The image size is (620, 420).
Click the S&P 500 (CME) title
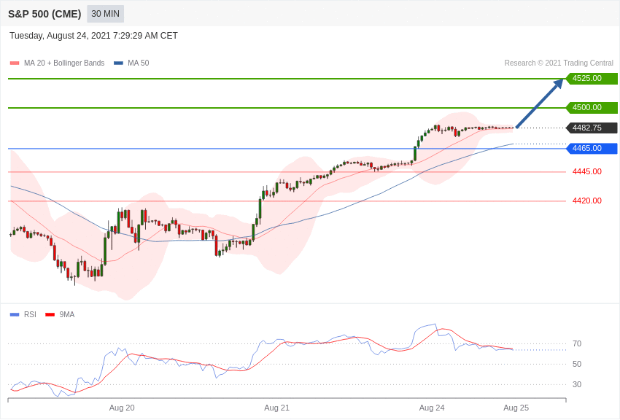[44, 14]
